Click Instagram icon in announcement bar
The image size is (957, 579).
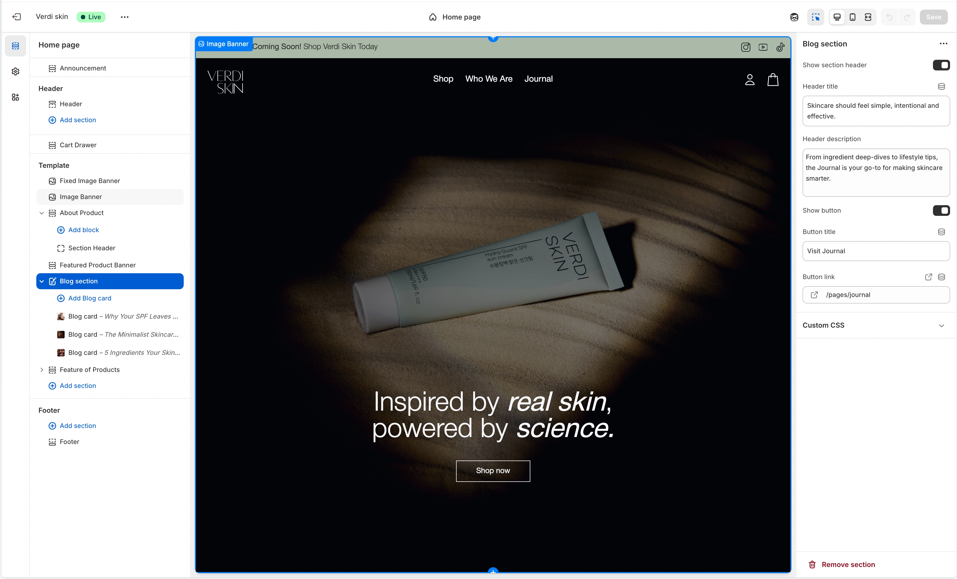(x=745, y=47)
